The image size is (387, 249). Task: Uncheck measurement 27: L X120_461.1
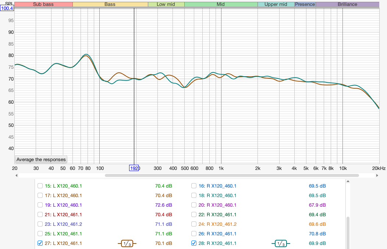(40, 243)
